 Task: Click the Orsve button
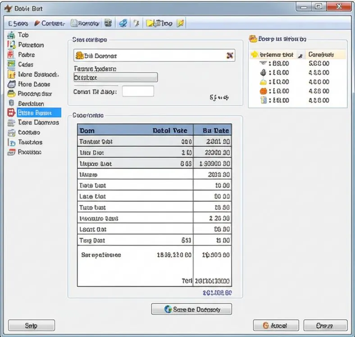325,325
